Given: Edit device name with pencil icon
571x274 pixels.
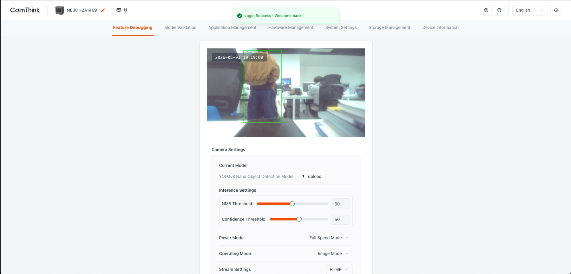Looking at the screenshot, I should (103, 10).
